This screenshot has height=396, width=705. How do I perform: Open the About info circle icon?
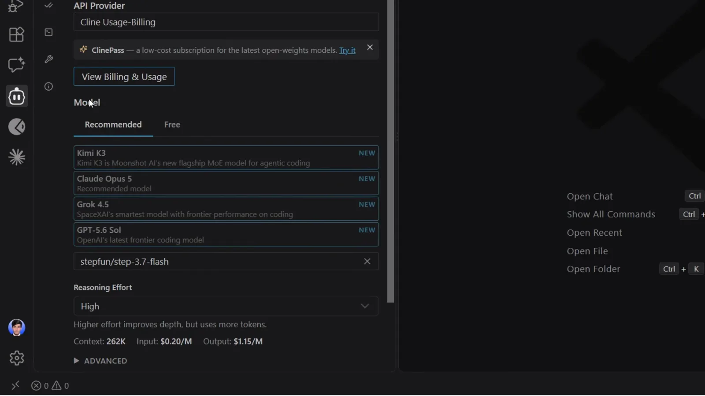[x=48, y=86]
